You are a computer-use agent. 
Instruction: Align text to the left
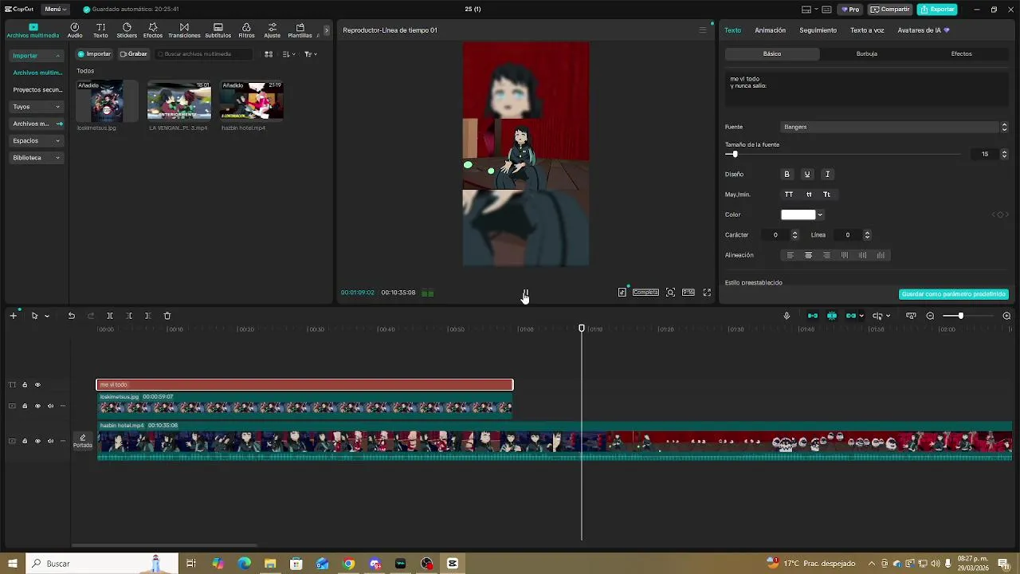(790, 255)
